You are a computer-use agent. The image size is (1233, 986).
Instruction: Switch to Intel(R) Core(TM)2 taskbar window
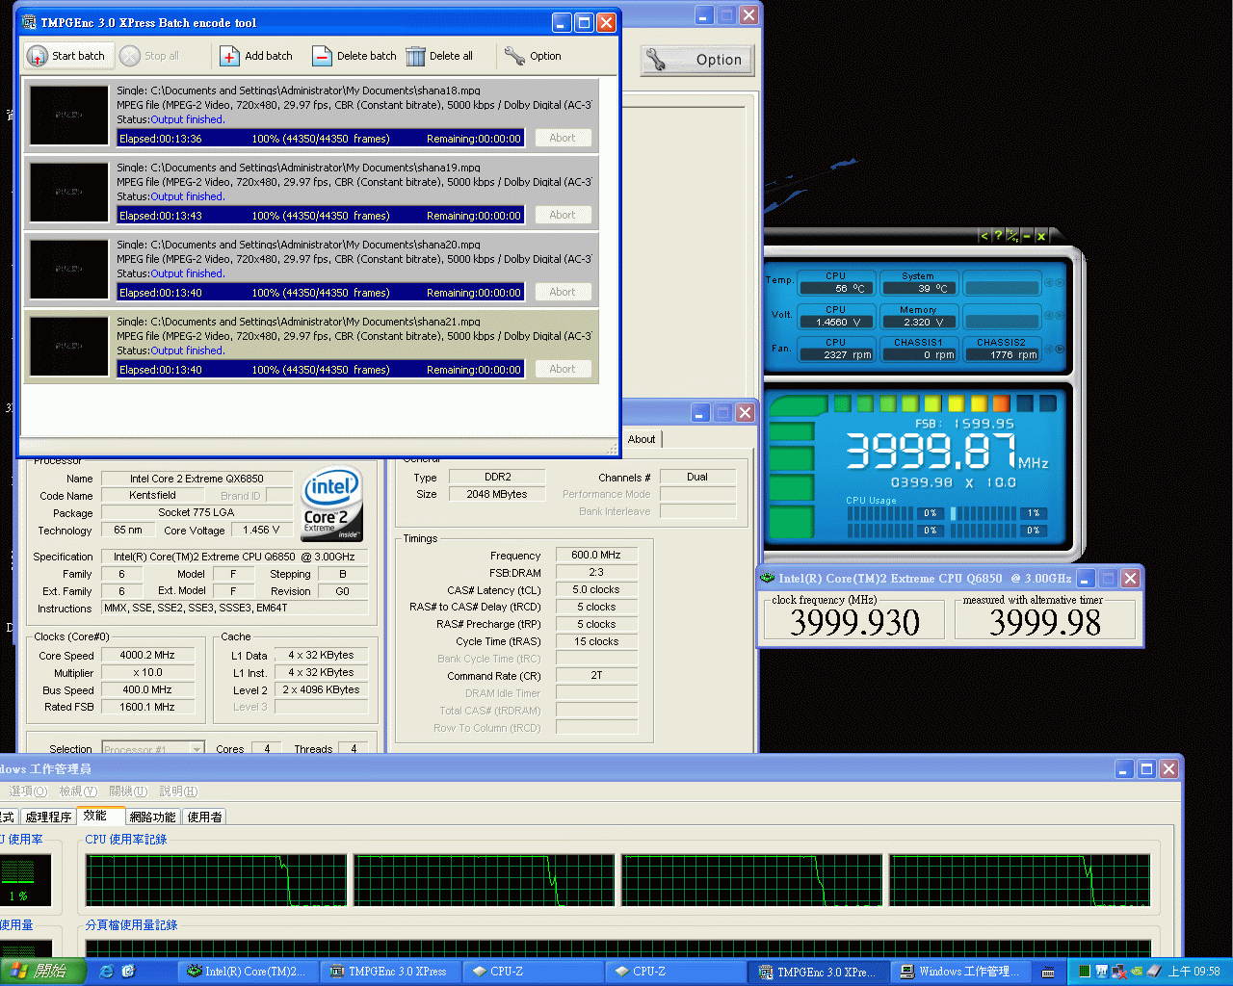coord(247,972)
